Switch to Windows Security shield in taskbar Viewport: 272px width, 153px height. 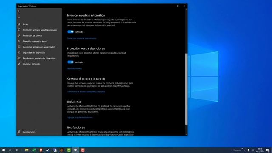(76, 150)
